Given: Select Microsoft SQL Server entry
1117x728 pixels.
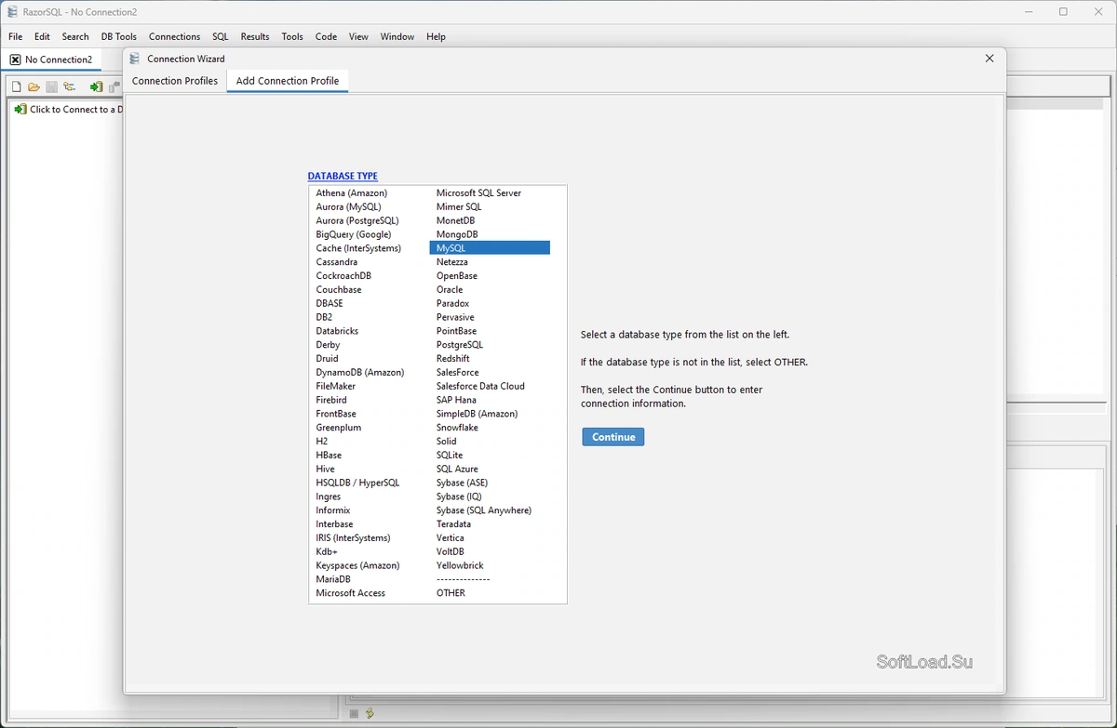Looking at the screenshot, I should coord(478,193).
